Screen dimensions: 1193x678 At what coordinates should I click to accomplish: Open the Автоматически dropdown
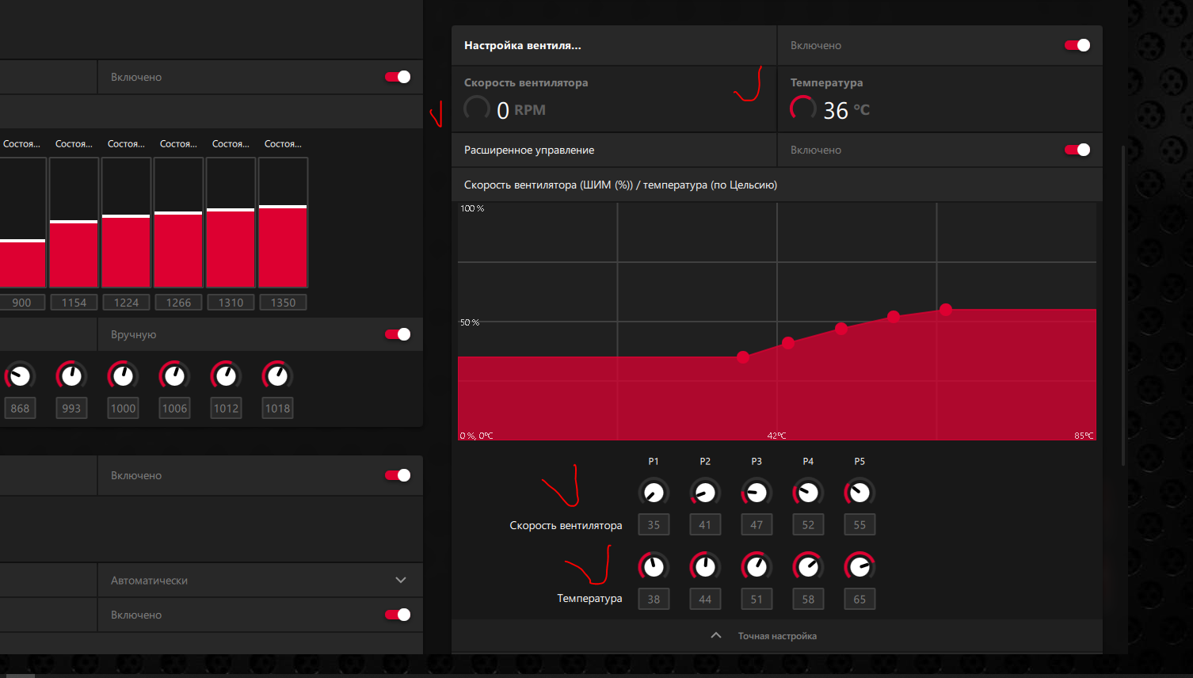[x=260, y=580]
